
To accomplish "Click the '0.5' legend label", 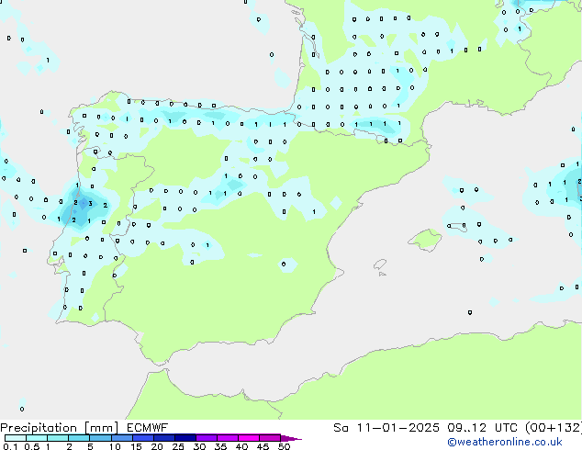I will [32, 446].
